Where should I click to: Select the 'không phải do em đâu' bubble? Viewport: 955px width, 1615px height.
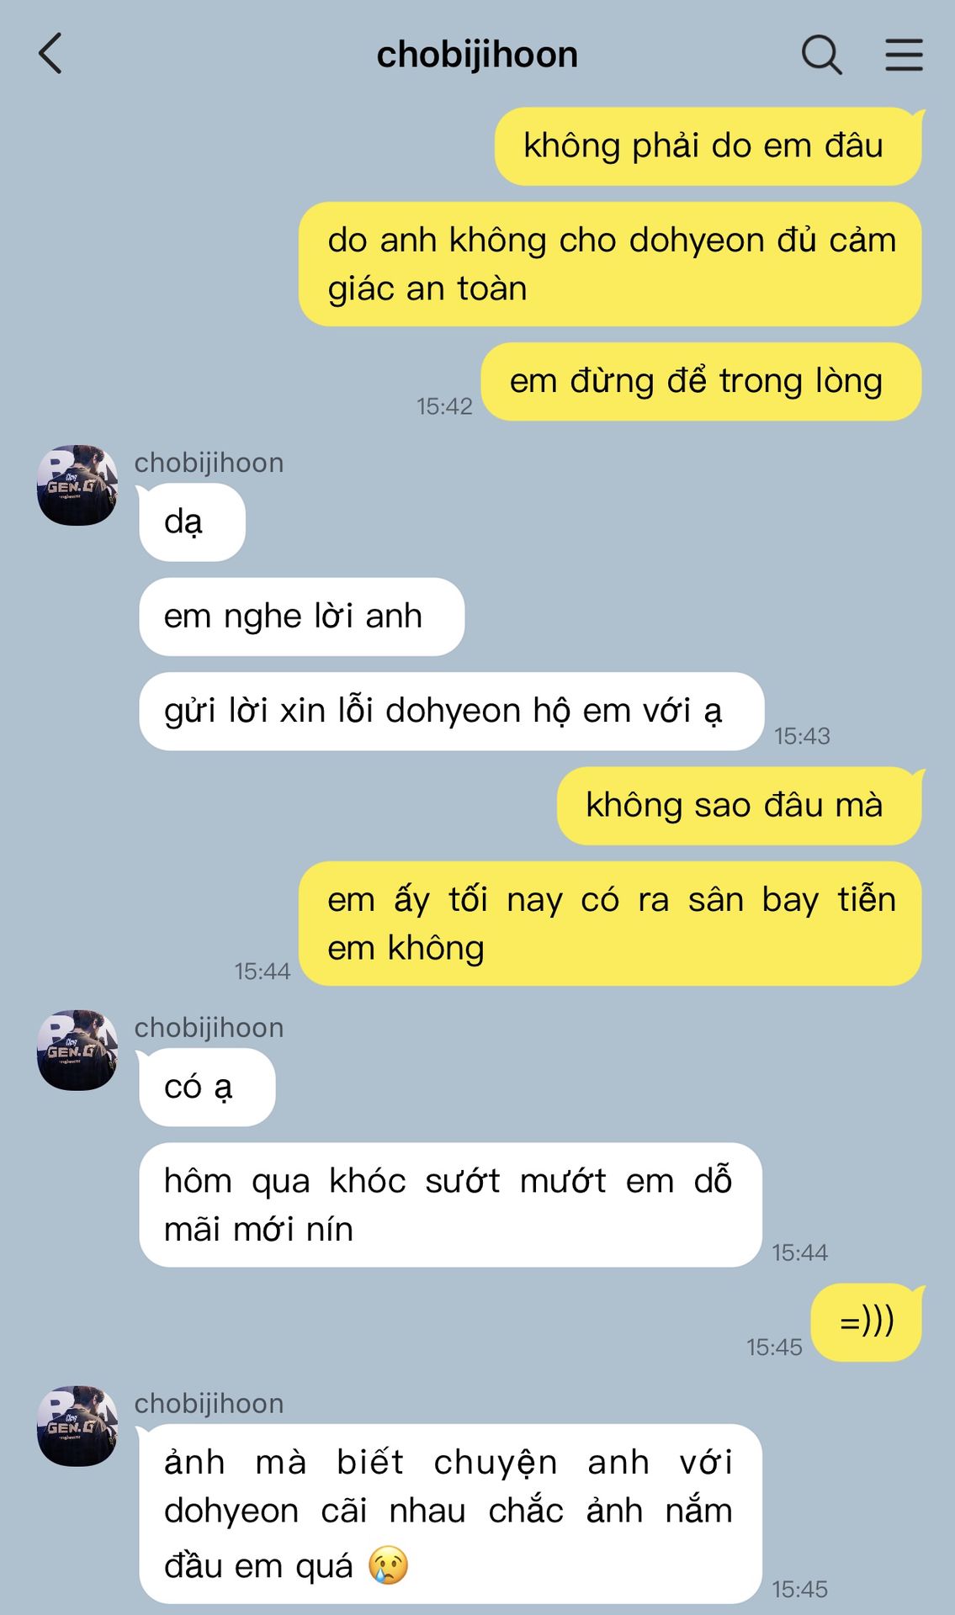click(x=708, y=146)
